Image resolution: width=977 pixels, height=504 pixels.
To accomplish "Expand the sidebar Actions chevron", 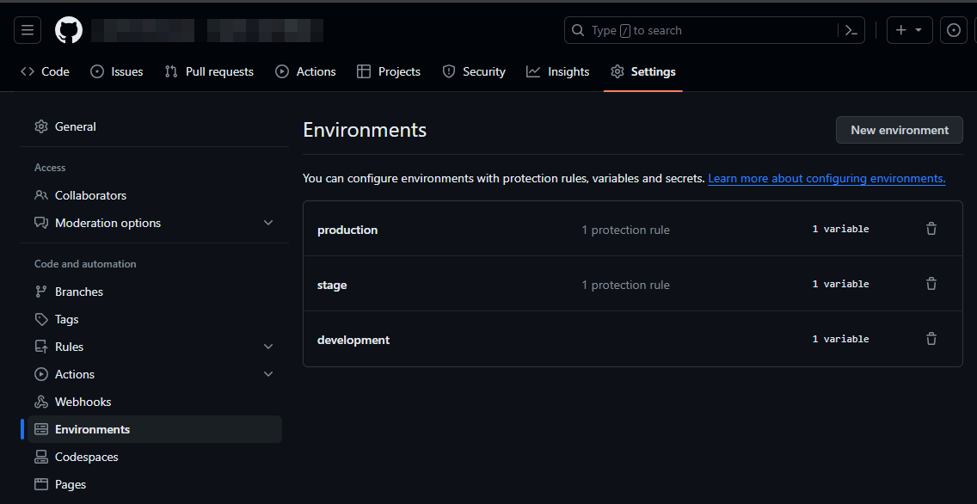I will [268, 374].
